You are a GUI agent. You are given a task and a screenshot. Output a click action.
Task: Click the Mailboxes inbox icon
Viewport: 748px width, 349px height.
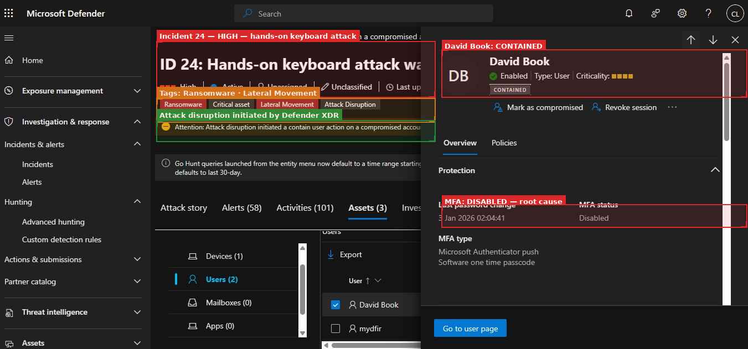pos(193,303)
